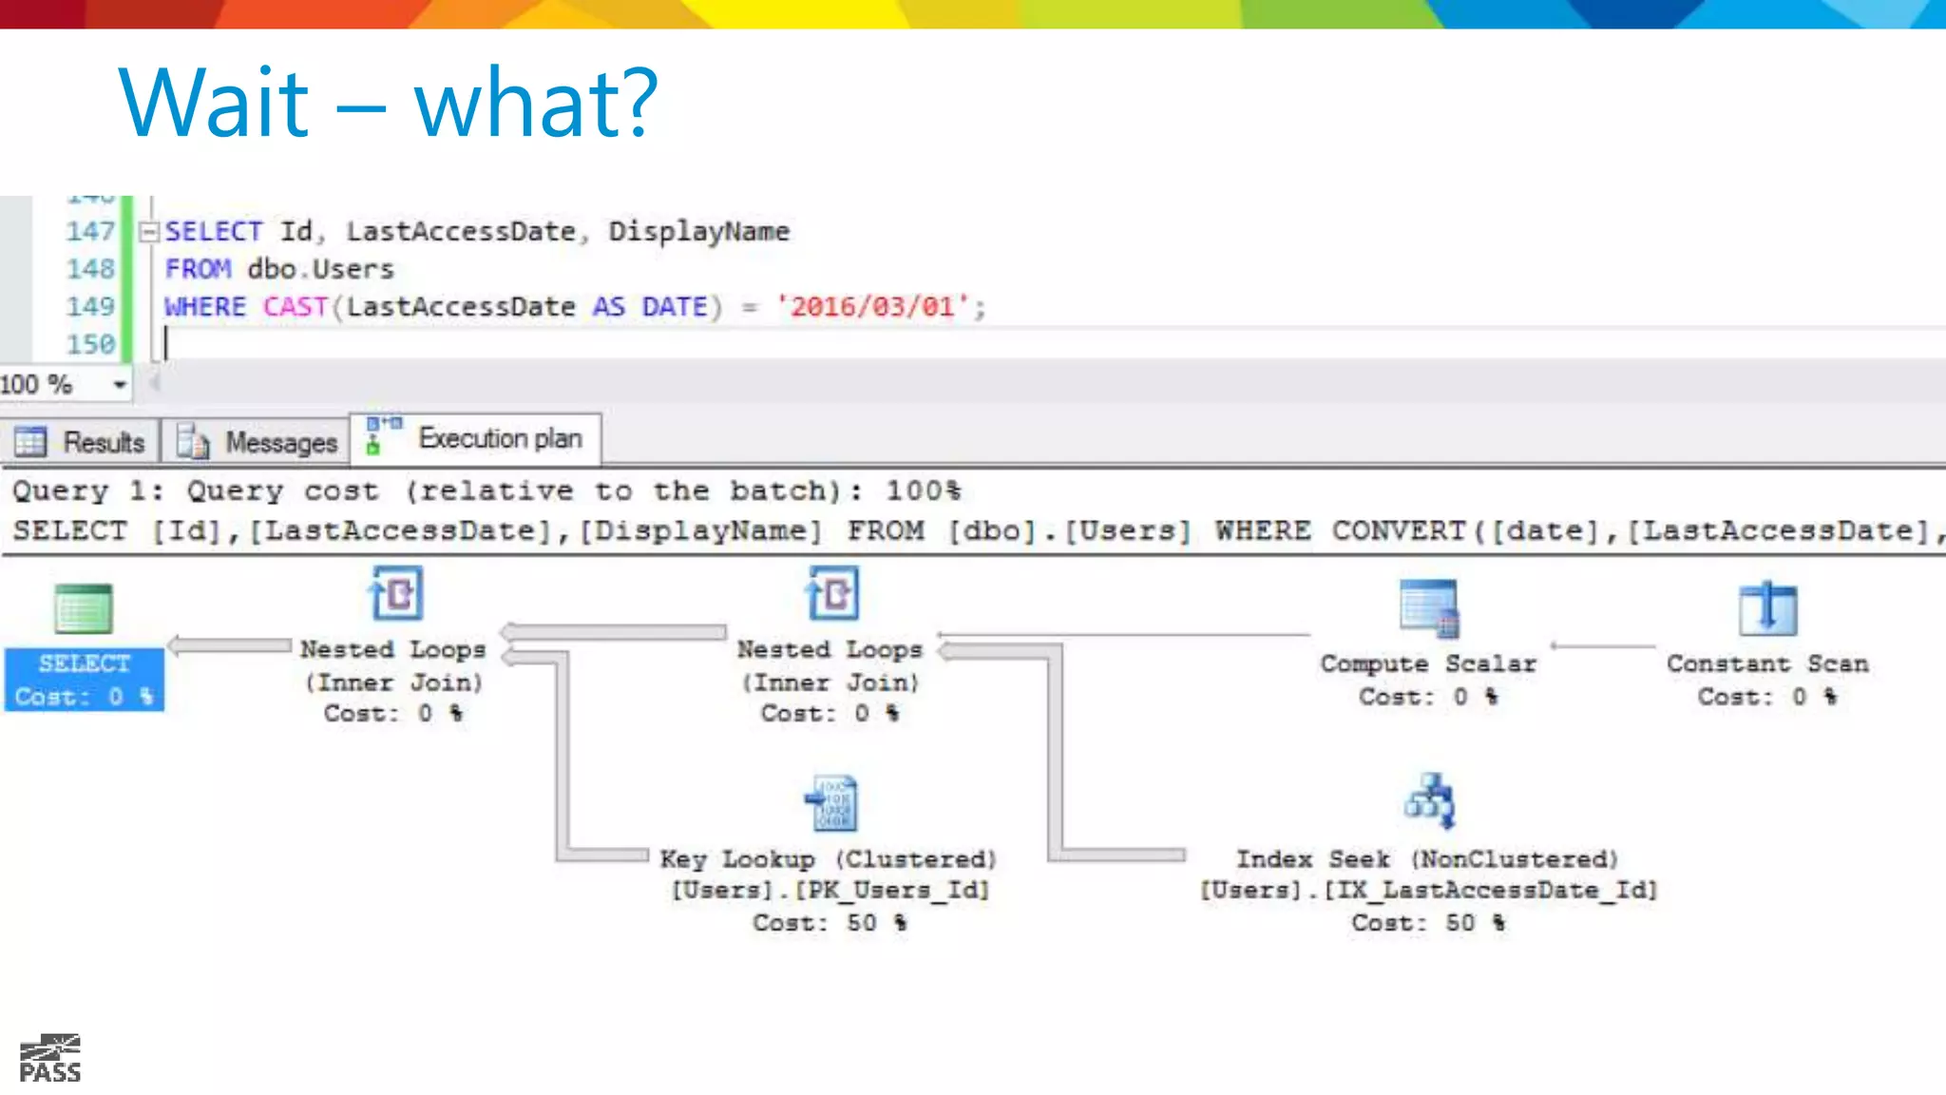Click the PASS logo in corner
The width and height of the screenshot is (1946, 1095).
coord(50,1058)
